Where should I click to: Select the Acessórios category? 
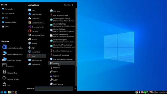(x=36, y=19)
